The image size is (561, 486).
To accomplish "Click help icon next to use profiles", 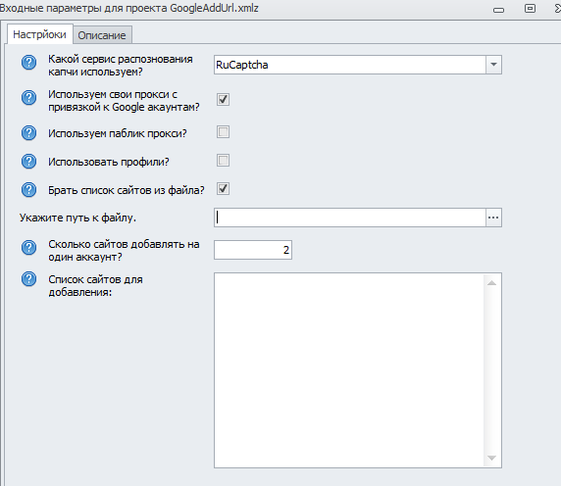I will pos(29,161).
